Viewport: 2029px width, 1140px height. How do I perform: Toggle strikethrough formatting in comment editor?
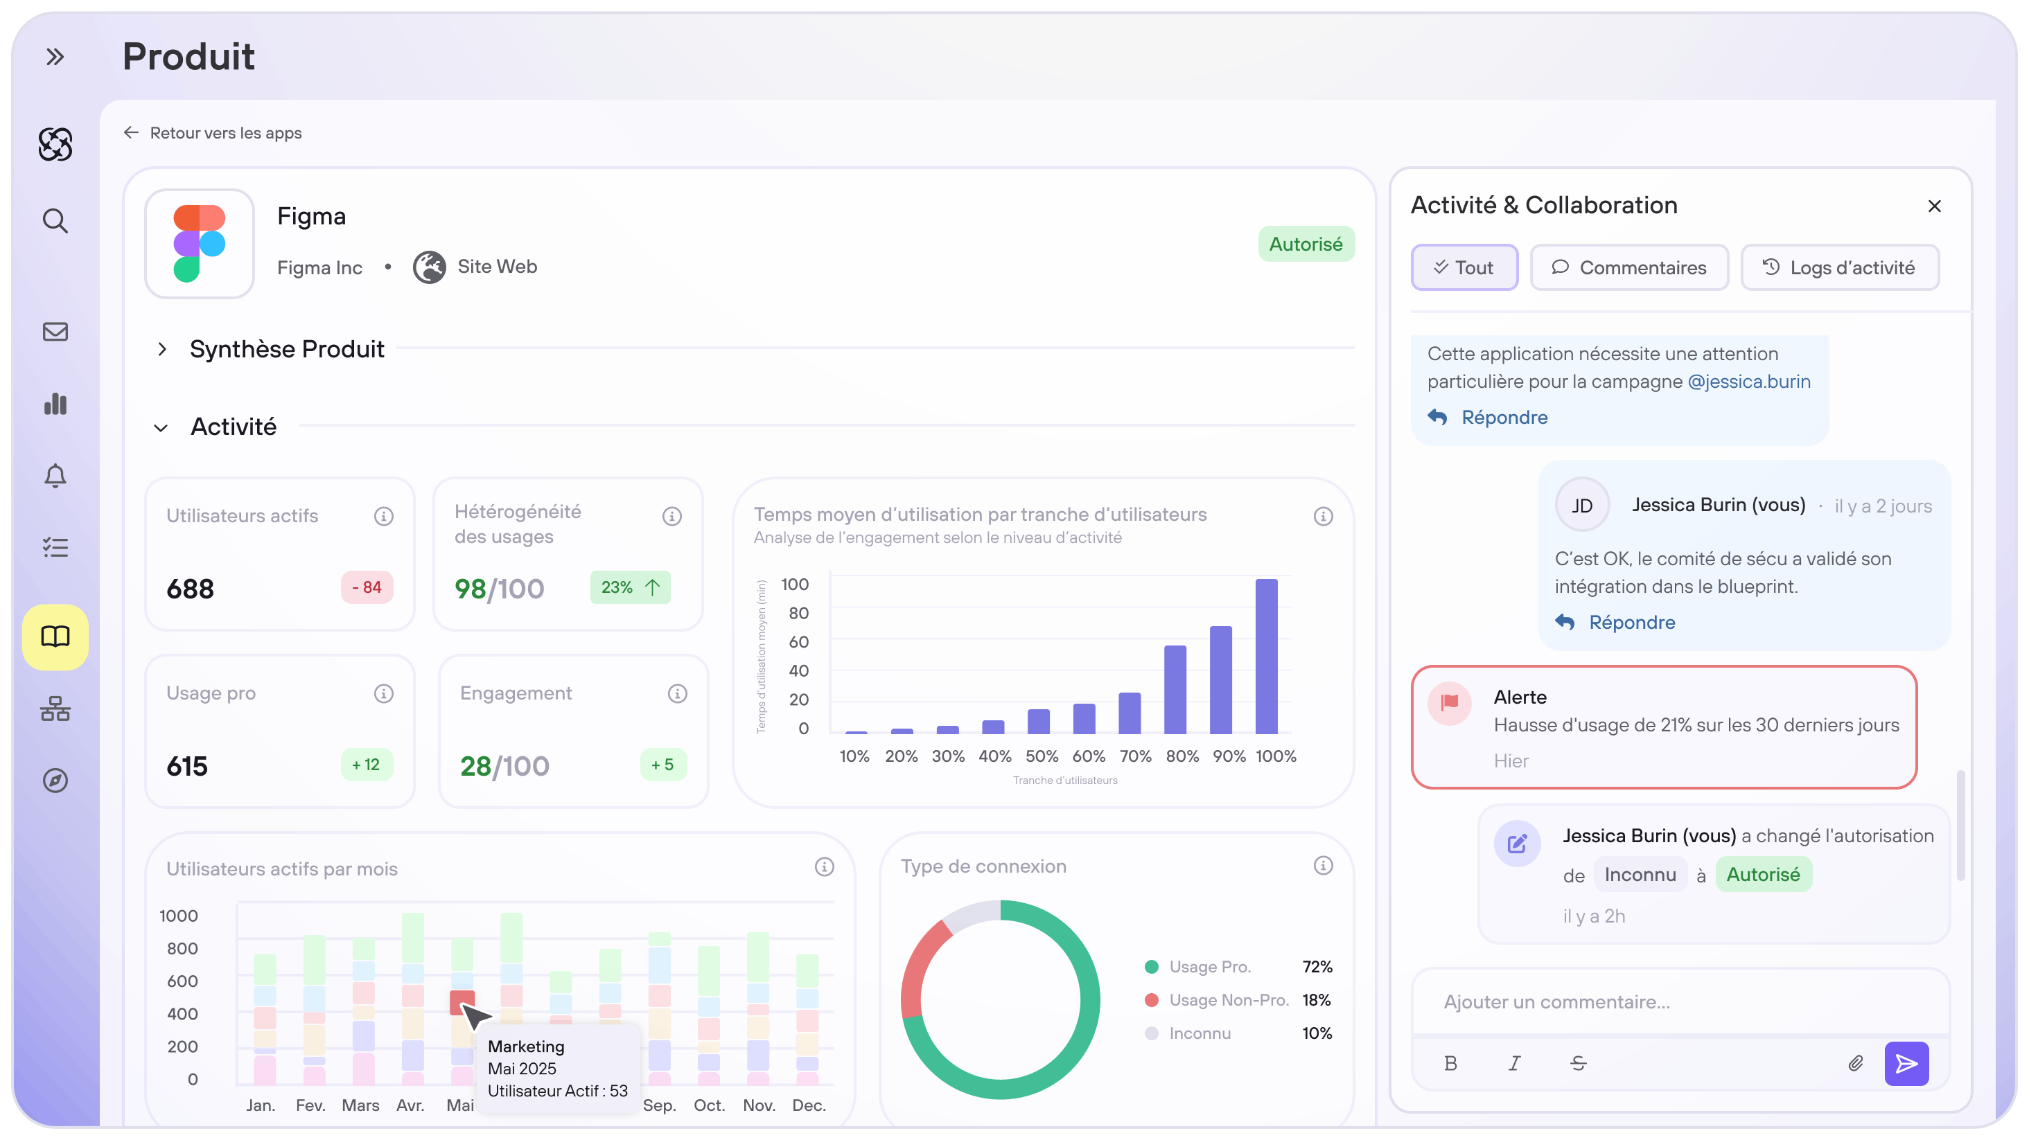[x=1578, y=1064]
